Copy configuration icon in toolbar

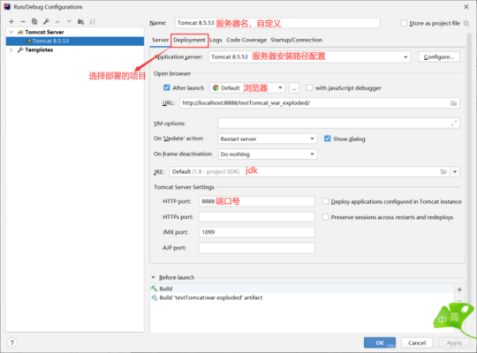coord(34,21)
